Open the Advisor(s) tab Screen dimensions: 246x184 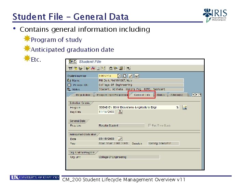(177, 95)
